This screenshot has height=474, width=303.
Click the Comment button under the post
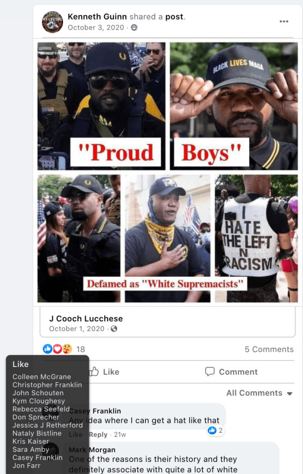pos(231,372)
